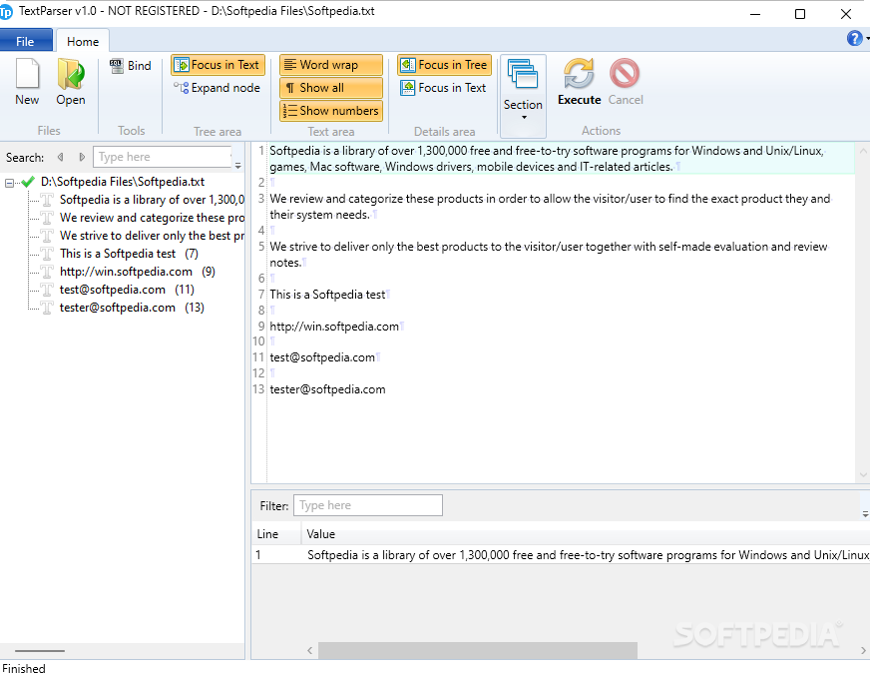Image resolution: width=870 pixels, height=673 pixels.
Task: Click T icon beside tester@softpedia.com node
Action: 47,308
